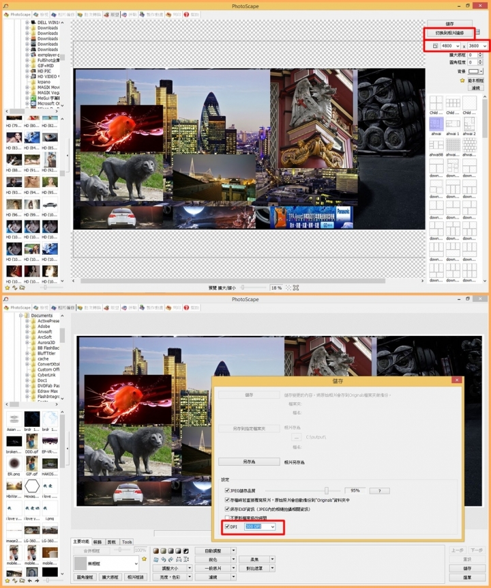The image size is (491, 588).
Task: Click the red question mark Help icon in top window
Action: [186, 14]
